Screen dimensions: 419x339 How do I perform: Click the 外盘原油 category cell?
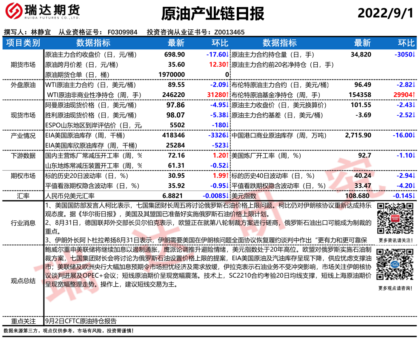[23, 85]
